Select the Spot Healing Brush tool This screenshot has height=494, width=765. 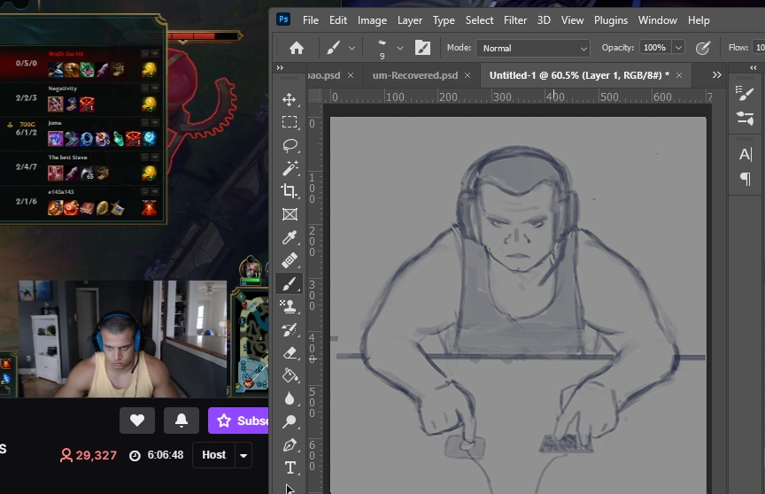click(x=290, y=260)
